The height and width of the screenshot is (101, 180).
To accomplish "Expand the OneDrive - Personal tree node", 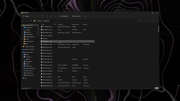I will tap(22, 49).
